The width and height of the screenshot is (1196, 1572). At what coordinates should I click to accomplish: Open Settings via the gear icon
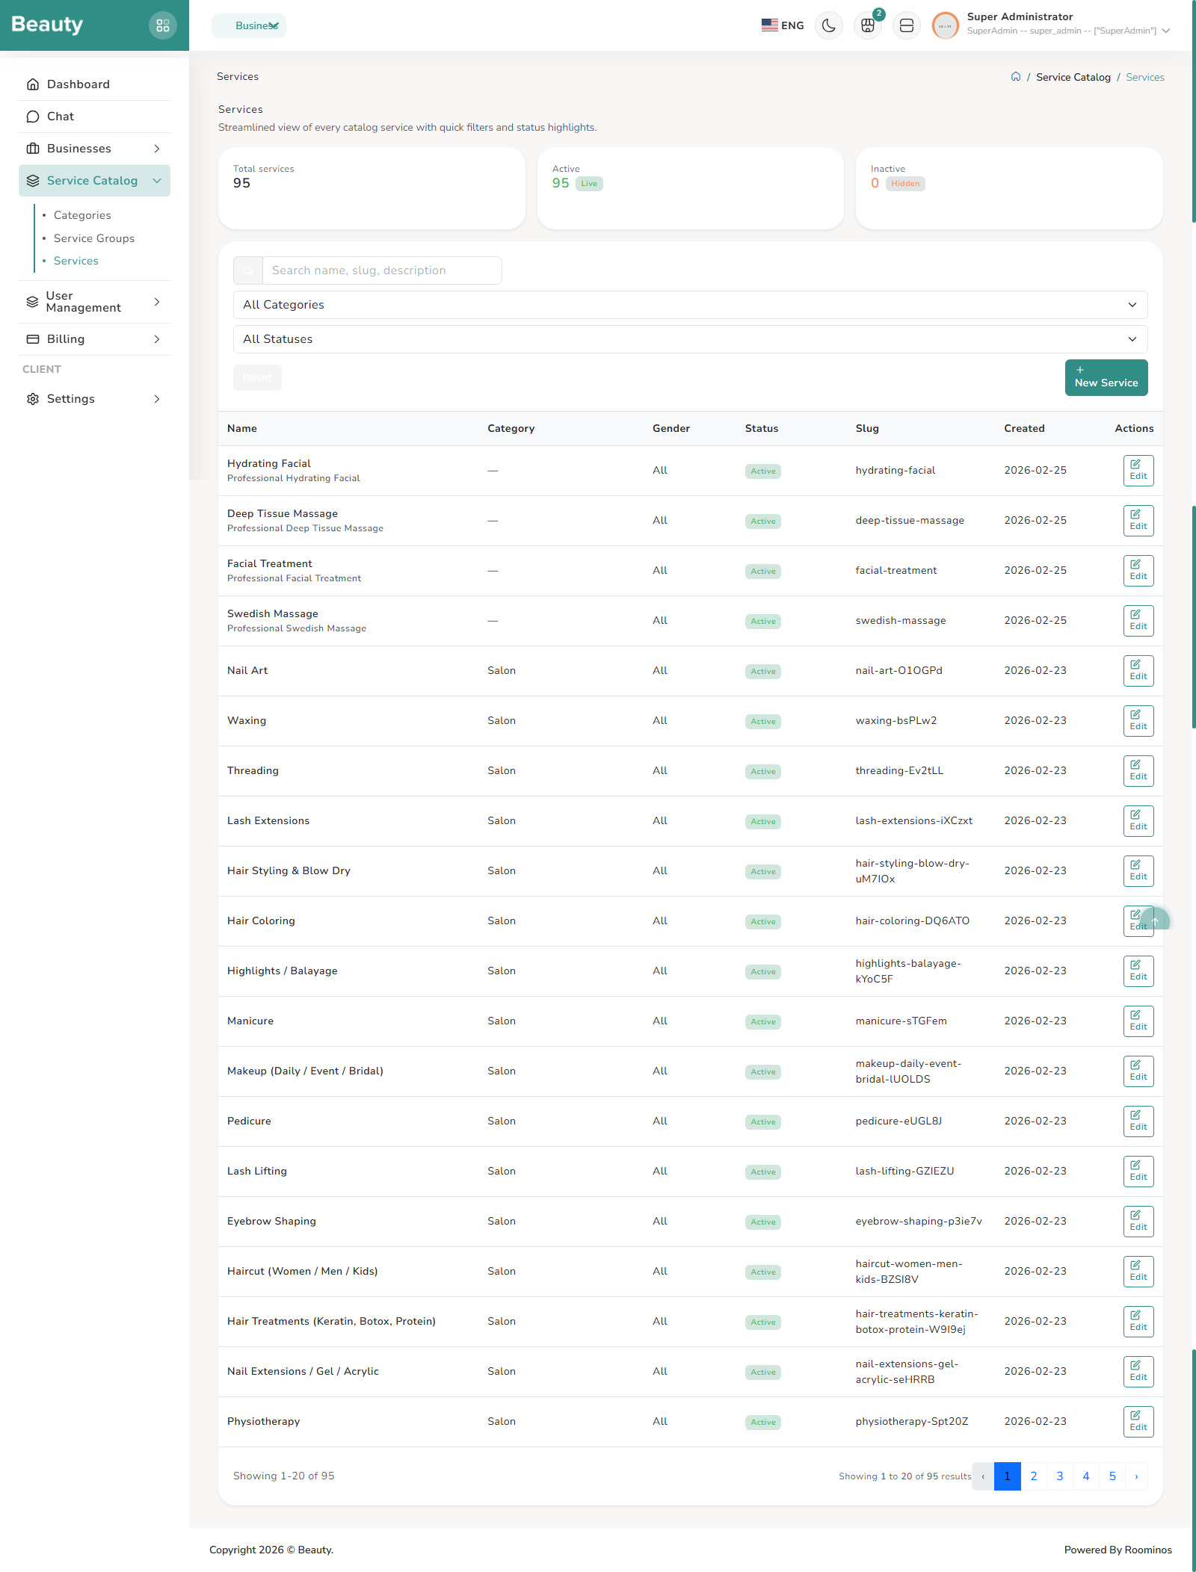33,399
